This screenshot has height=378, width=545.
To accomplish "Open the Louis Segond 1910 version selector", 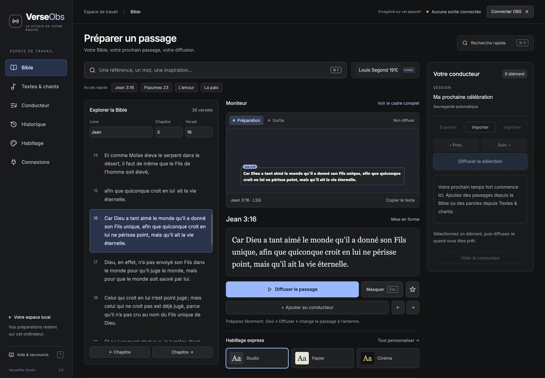I will [x=385, y=70].
